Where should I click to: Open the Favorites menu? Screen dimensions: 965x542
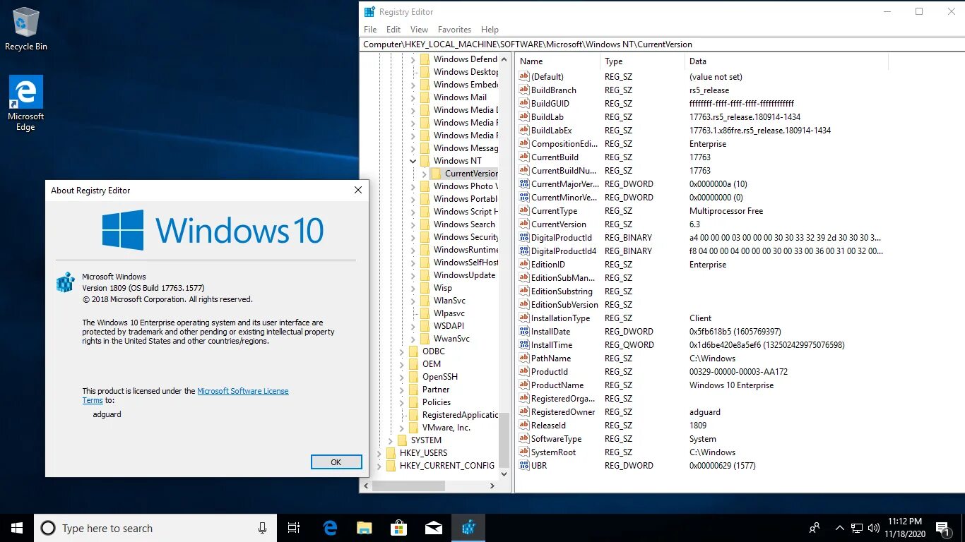(454, 30)
